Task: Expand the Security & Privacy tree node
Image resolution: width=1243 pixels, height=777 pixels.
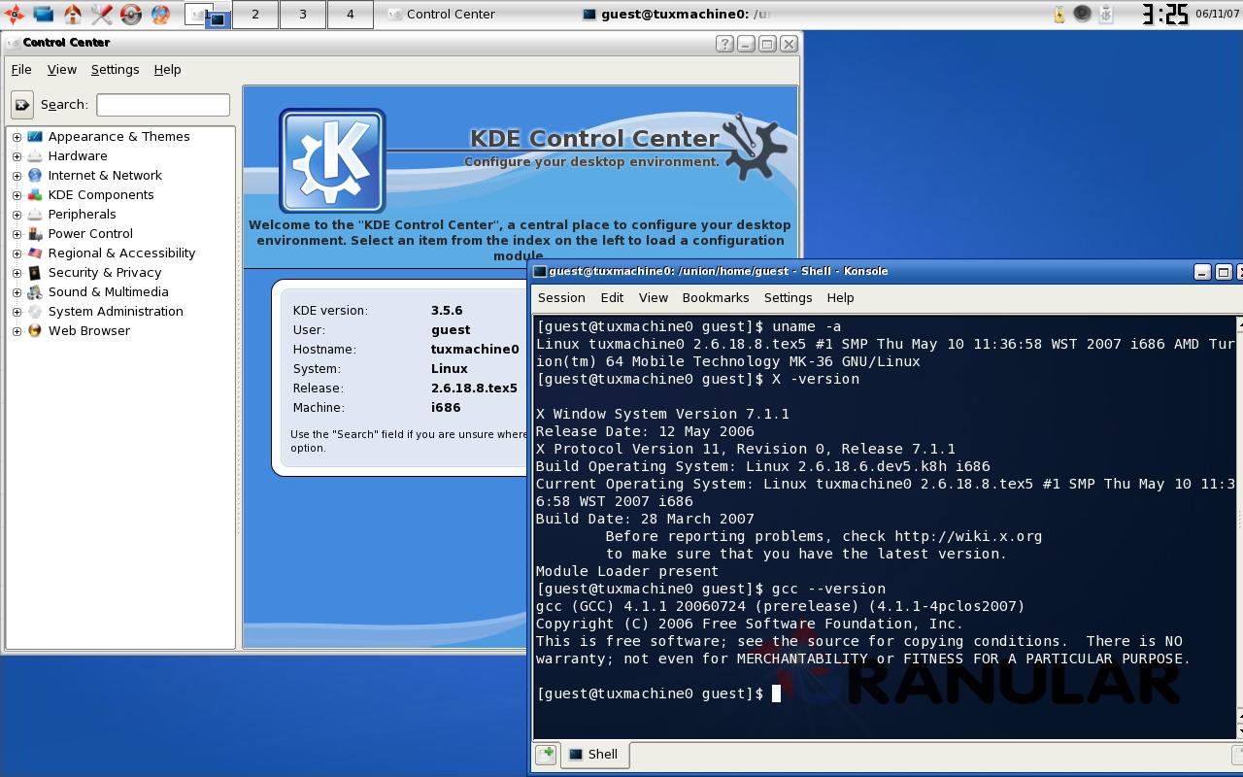Action: (x=17, y=273)
